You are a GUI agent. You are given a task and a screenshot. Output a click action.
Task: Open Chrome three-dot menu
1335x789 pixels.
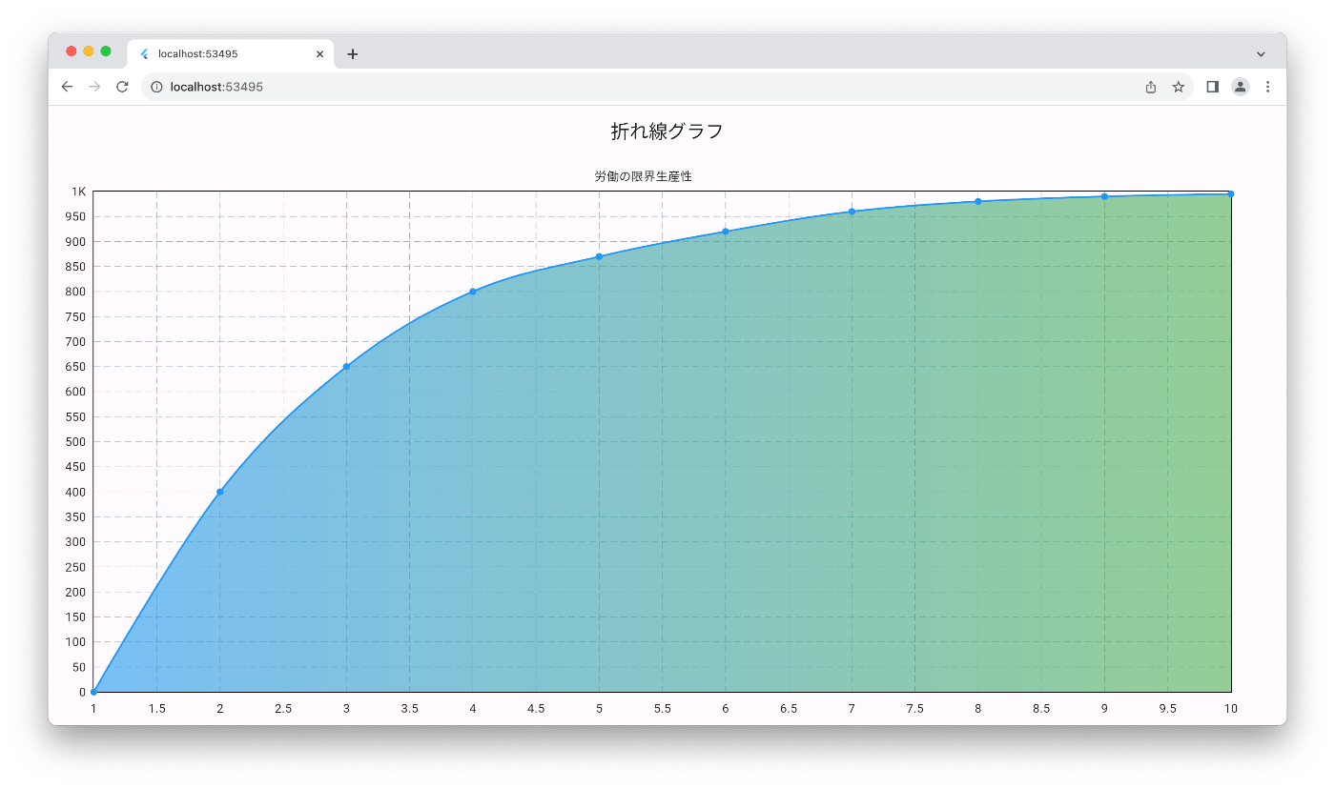coord(1267,87)
